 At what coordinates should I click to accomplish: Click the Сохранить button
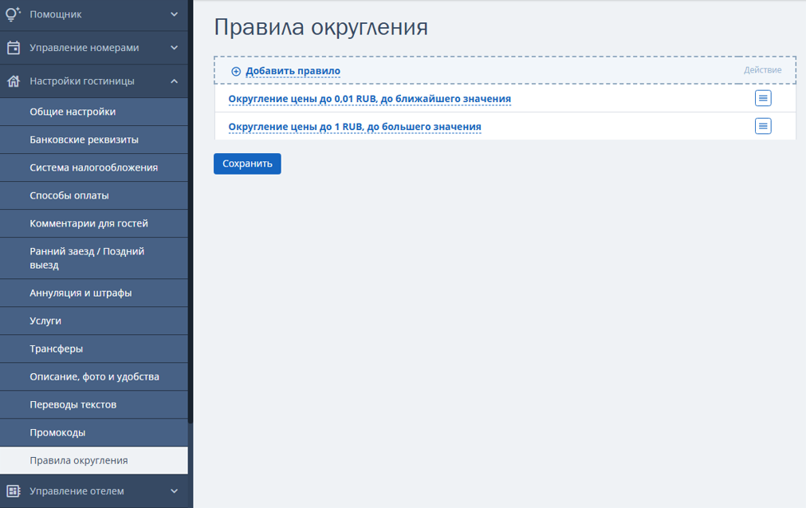247,163
